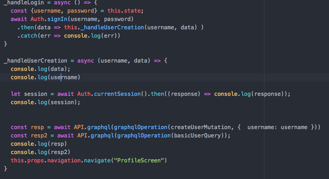Click 'props' in this.props.navigation
The width and height of the screenshot is (329, 179).
tap(36, 160)
